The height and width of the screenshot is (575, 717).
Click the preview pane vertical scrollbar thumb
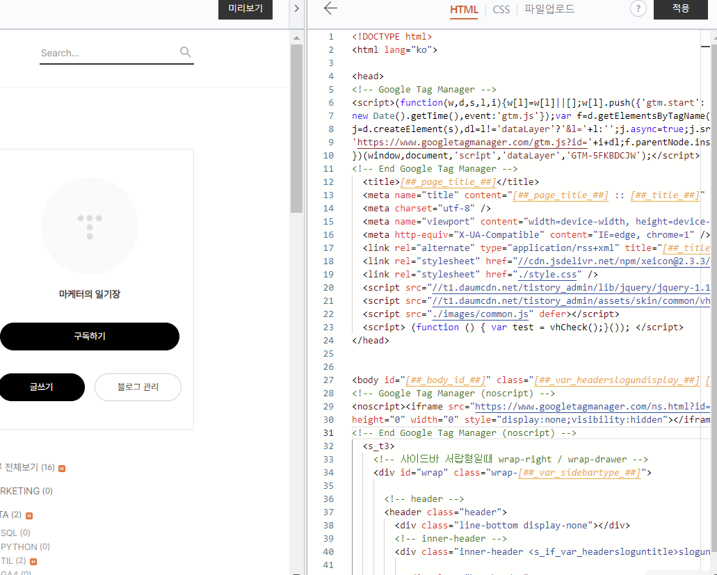click(x=296, y=129)
